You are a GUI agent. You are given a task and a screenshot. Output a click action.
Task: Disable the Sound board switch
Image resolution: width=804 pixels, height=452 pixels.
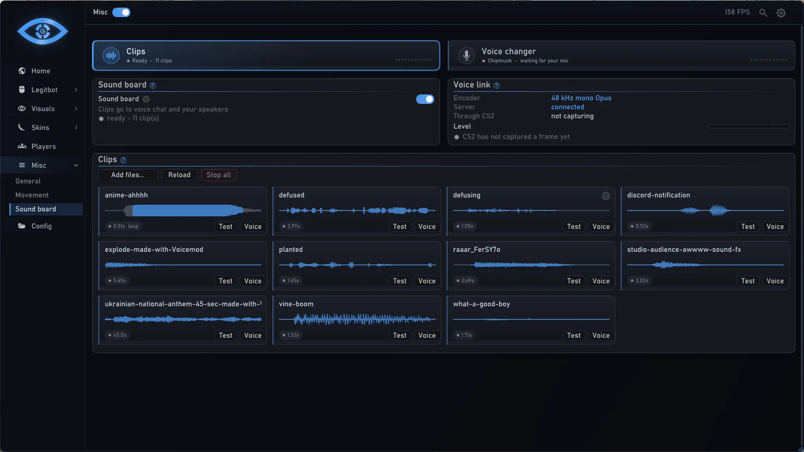(x=425, y=99)
